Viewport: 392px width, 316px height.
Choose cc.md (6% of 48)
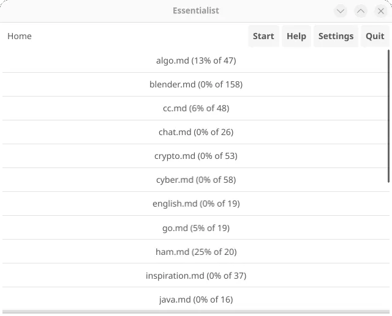click(x=196, y=108)
